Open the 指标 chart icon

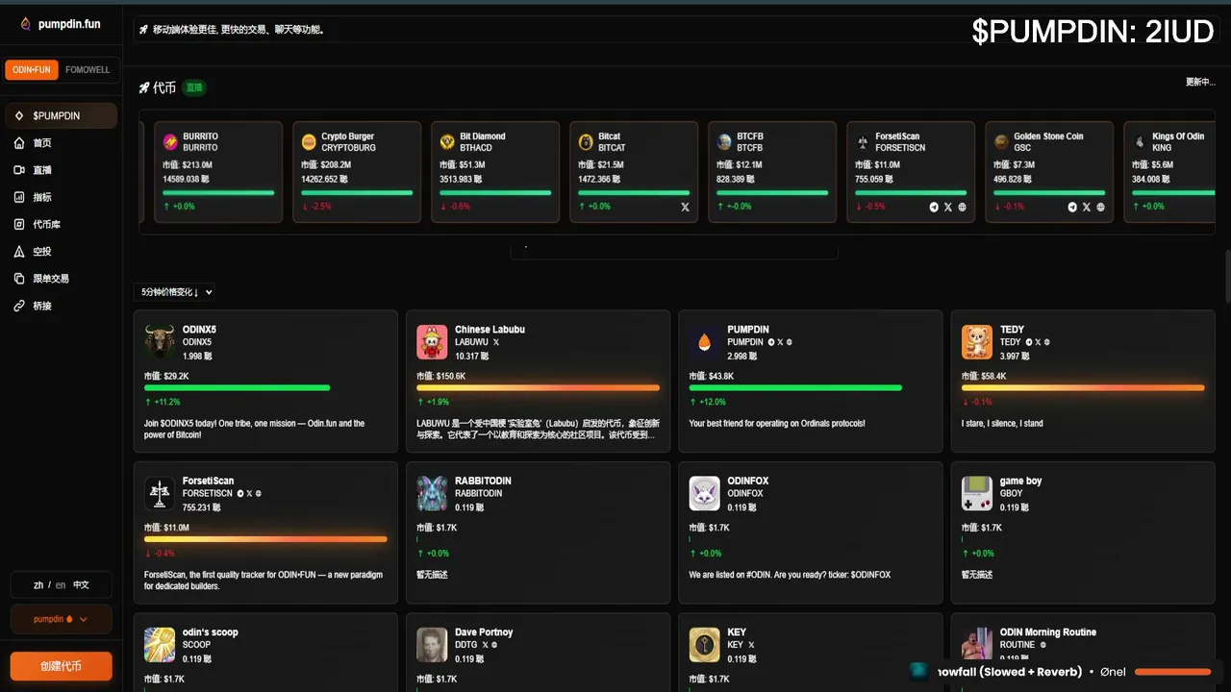(19, 197)
